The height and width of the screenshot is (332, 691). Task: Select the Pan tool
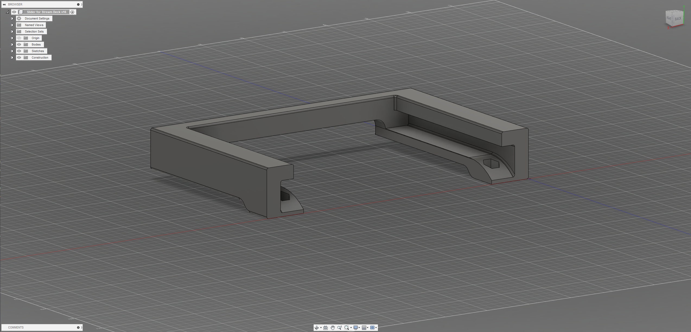tap(333, 327)
